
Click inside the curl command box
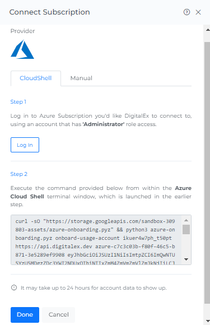coord(96,240)
